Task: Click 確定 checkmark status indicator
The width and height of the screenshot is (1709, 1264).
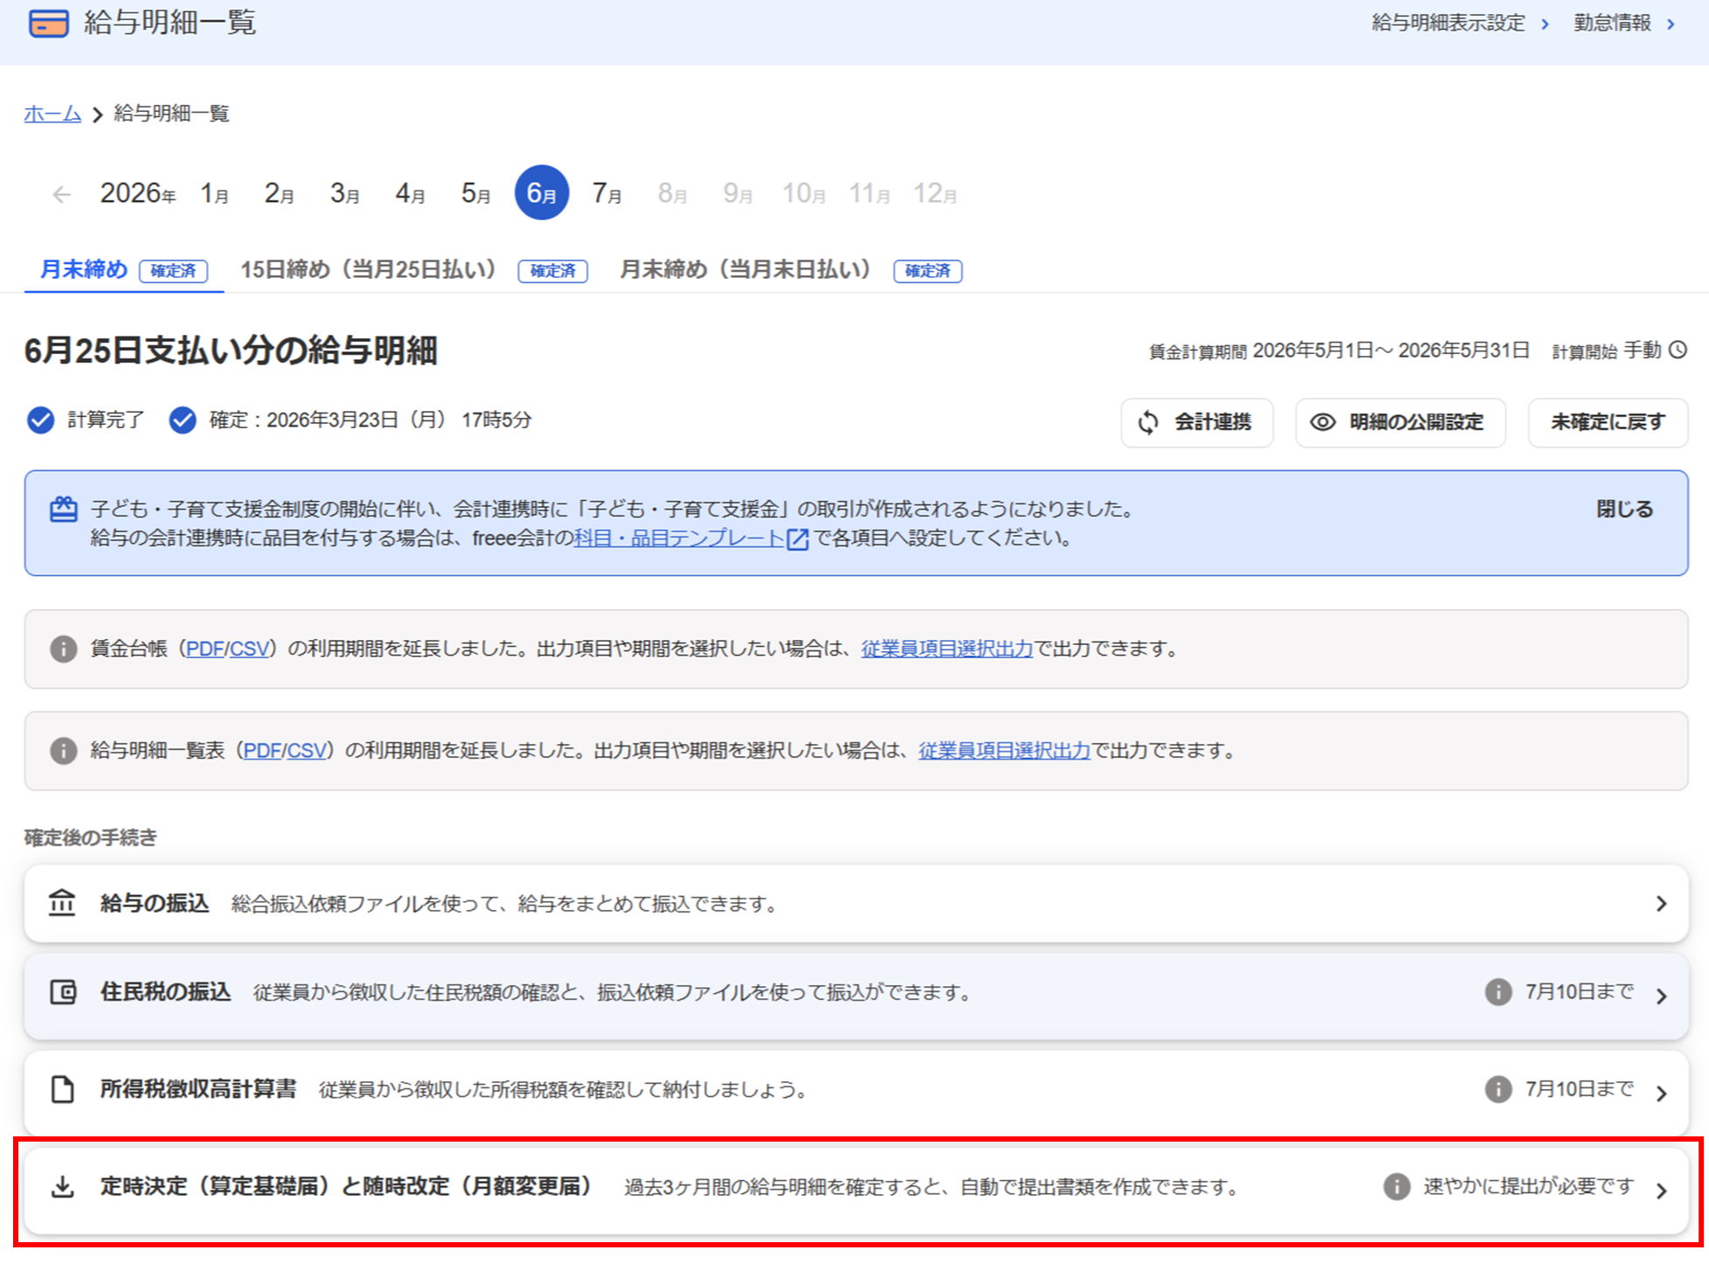Action: (x=183, y=420)
